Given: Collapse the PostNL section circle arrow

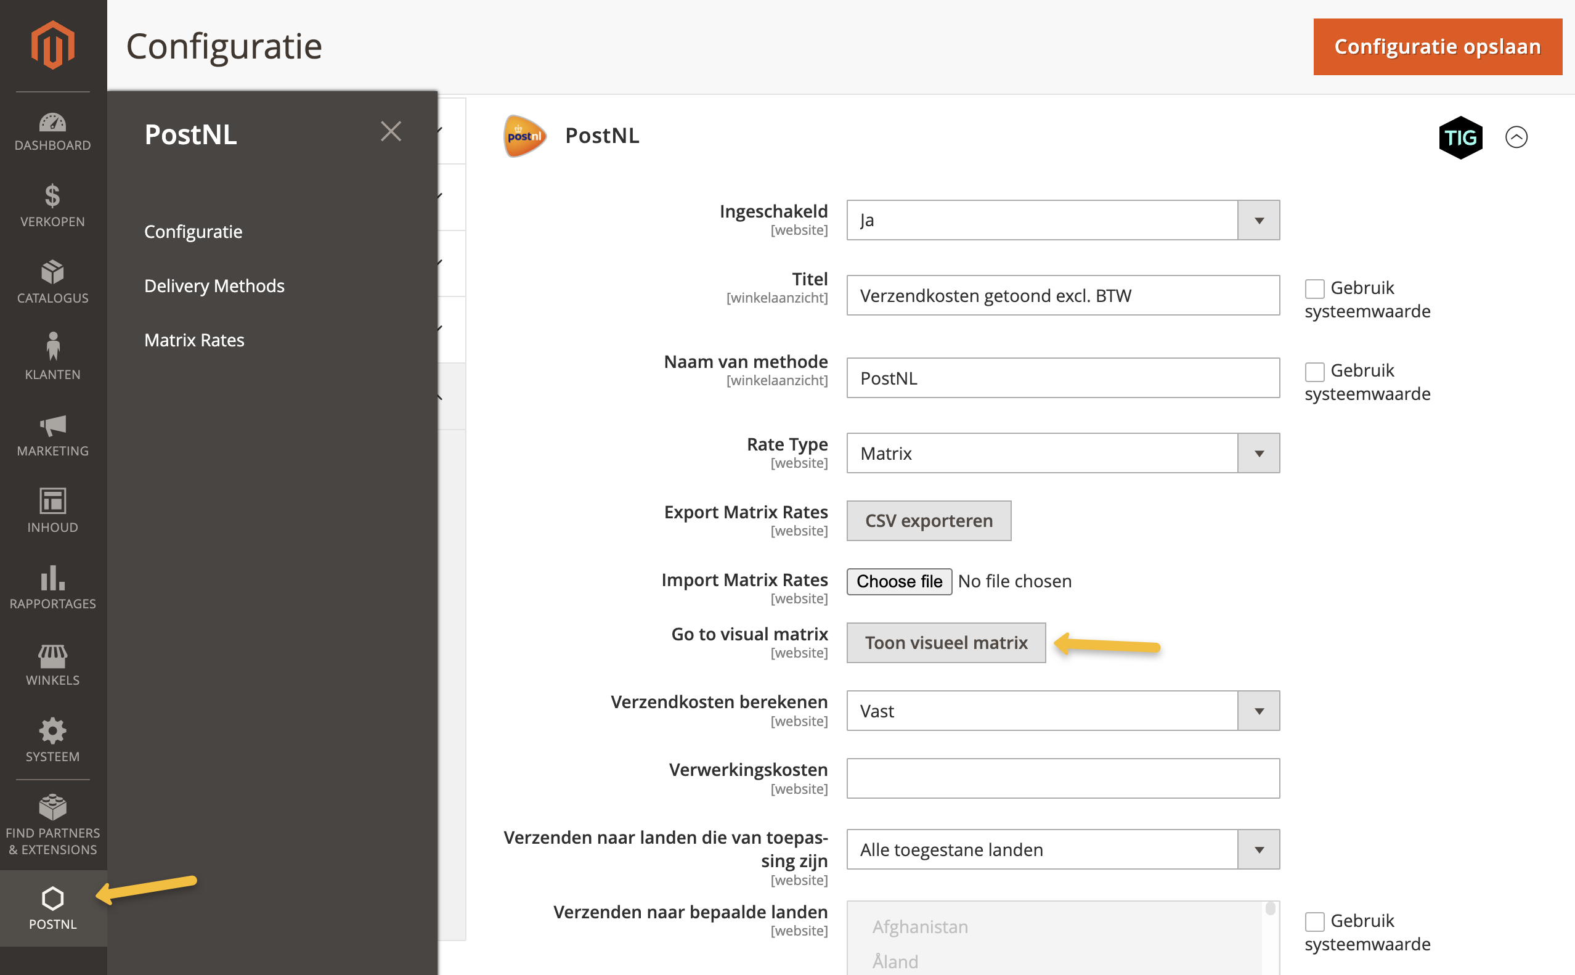Looking at the screenshot, I should pos(1516,137).
